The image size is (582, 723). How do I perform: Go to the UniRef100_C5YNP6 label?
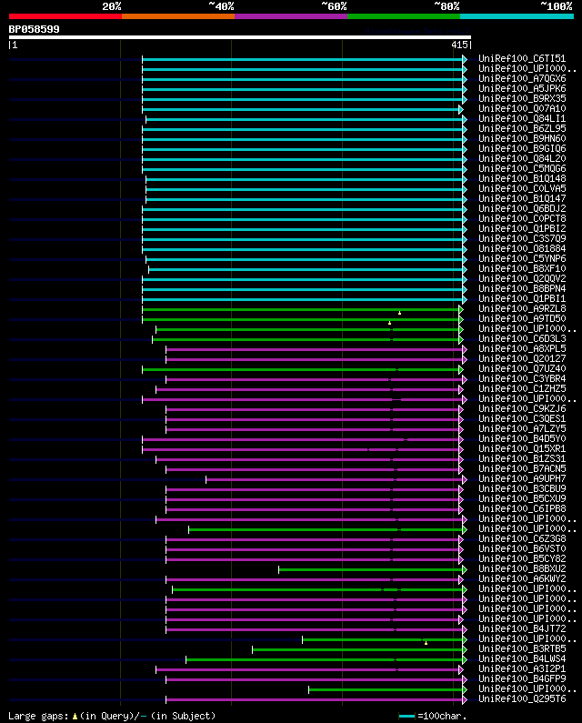522,258
